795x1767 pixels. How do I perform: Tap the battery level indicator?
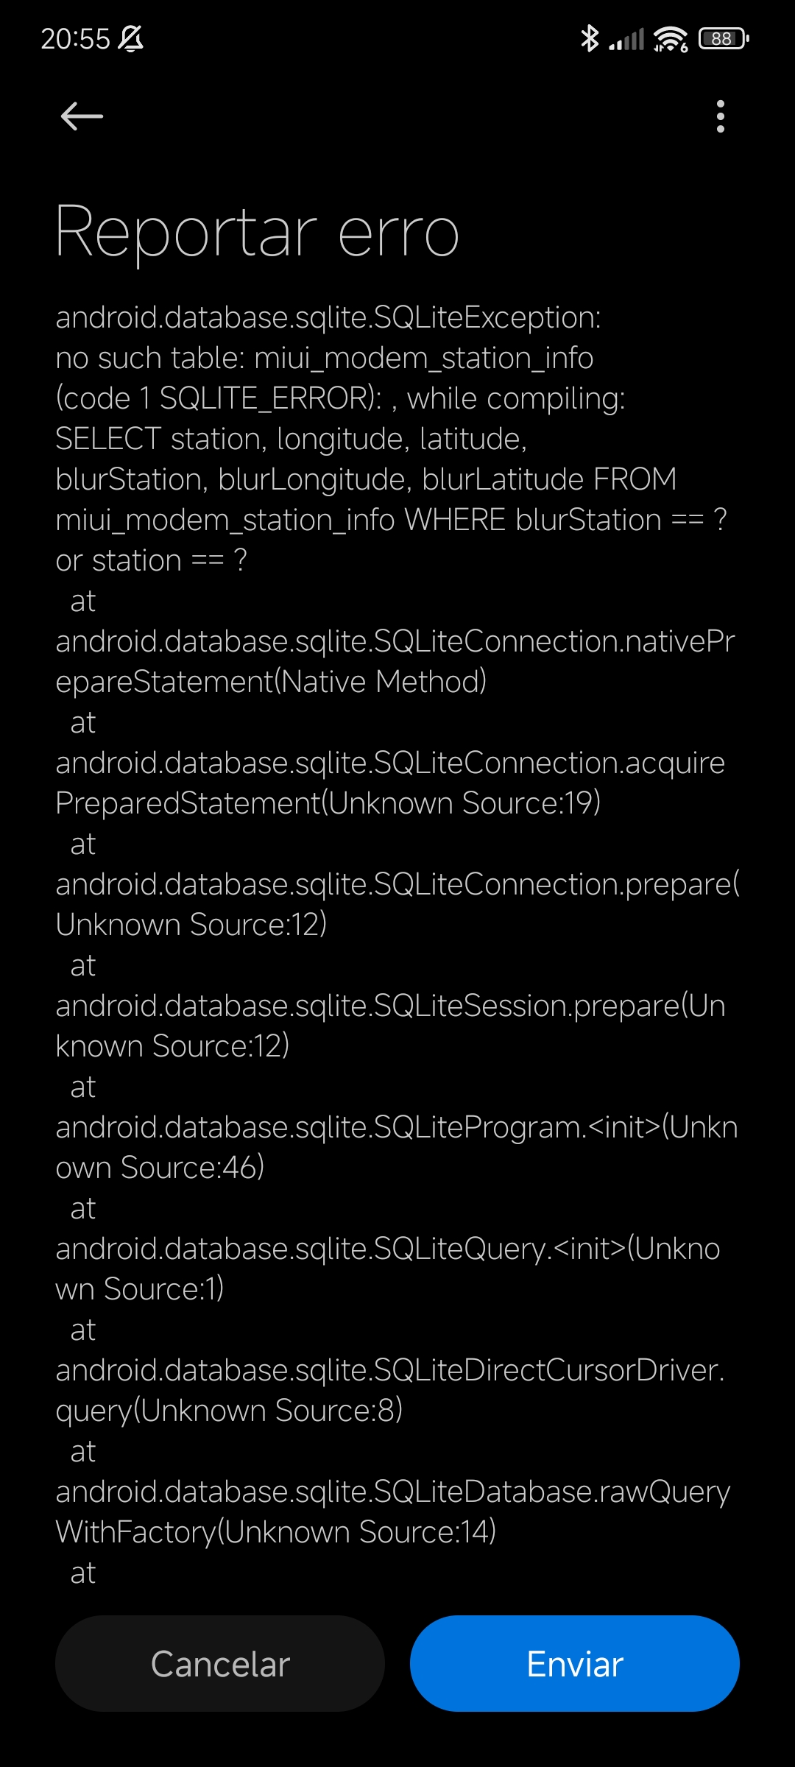pos(724,38)
